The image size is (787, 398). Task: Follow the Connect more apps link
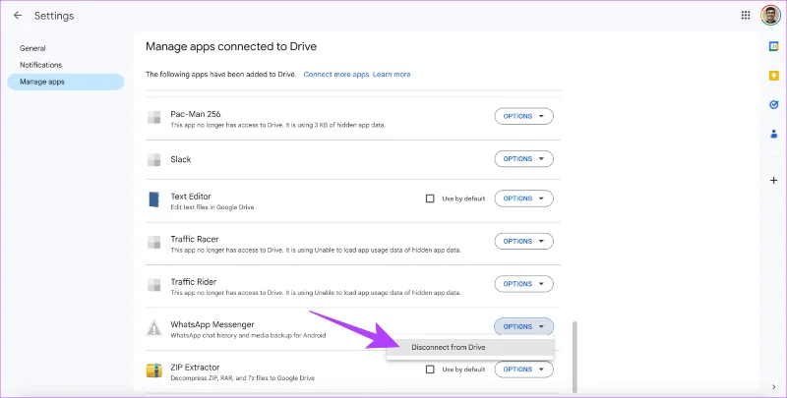point(336,74)
